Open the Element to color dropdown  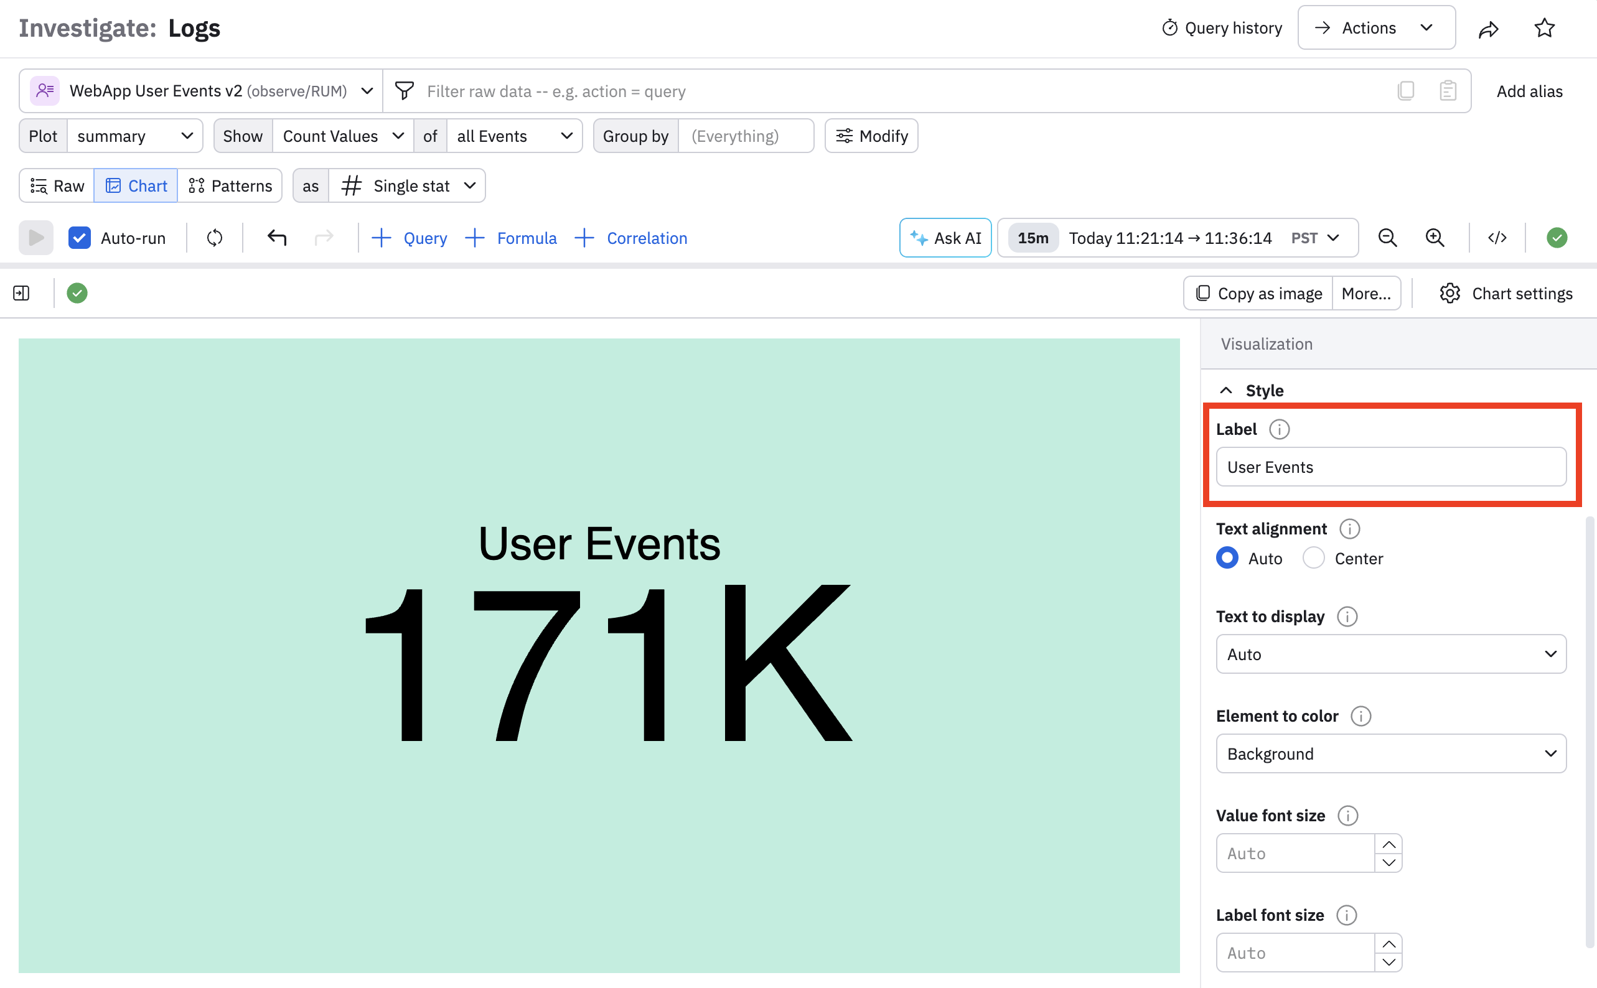pos(1390,753)
